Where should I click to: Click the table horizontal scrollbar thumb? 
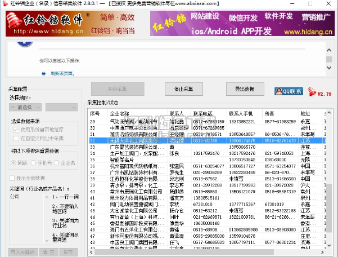tap(184, 252)
